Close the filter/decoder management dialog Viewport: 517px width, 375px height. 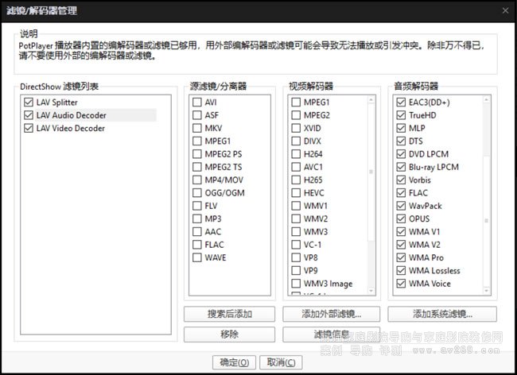pos(504,10)
